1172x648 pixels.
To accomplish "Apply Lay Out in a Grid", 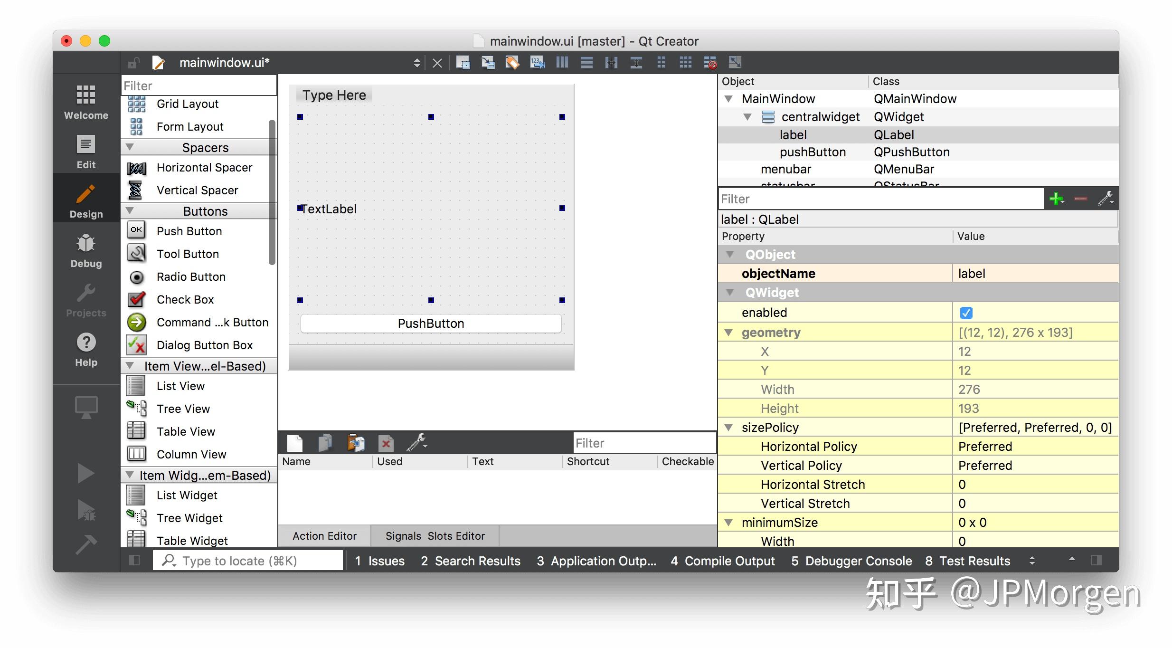I will [686, 62].
